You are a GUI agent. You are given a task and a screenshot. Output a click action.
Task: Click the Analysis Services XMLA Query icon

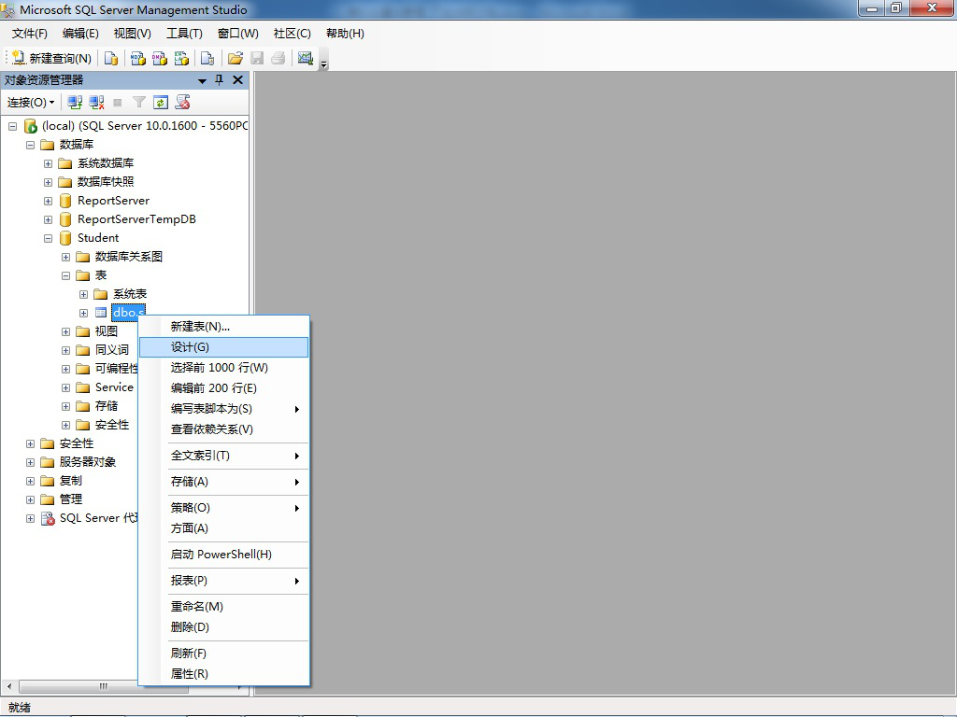(182, 58)
